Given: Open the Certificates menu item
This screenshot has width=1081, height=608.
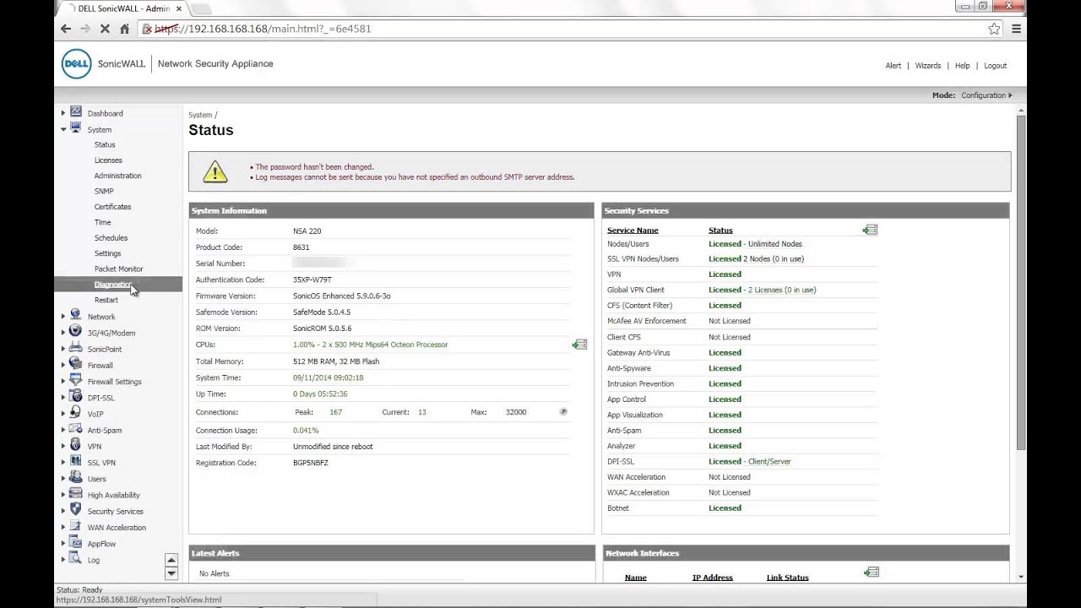Looking at the screenshot, I should (112, 207).
